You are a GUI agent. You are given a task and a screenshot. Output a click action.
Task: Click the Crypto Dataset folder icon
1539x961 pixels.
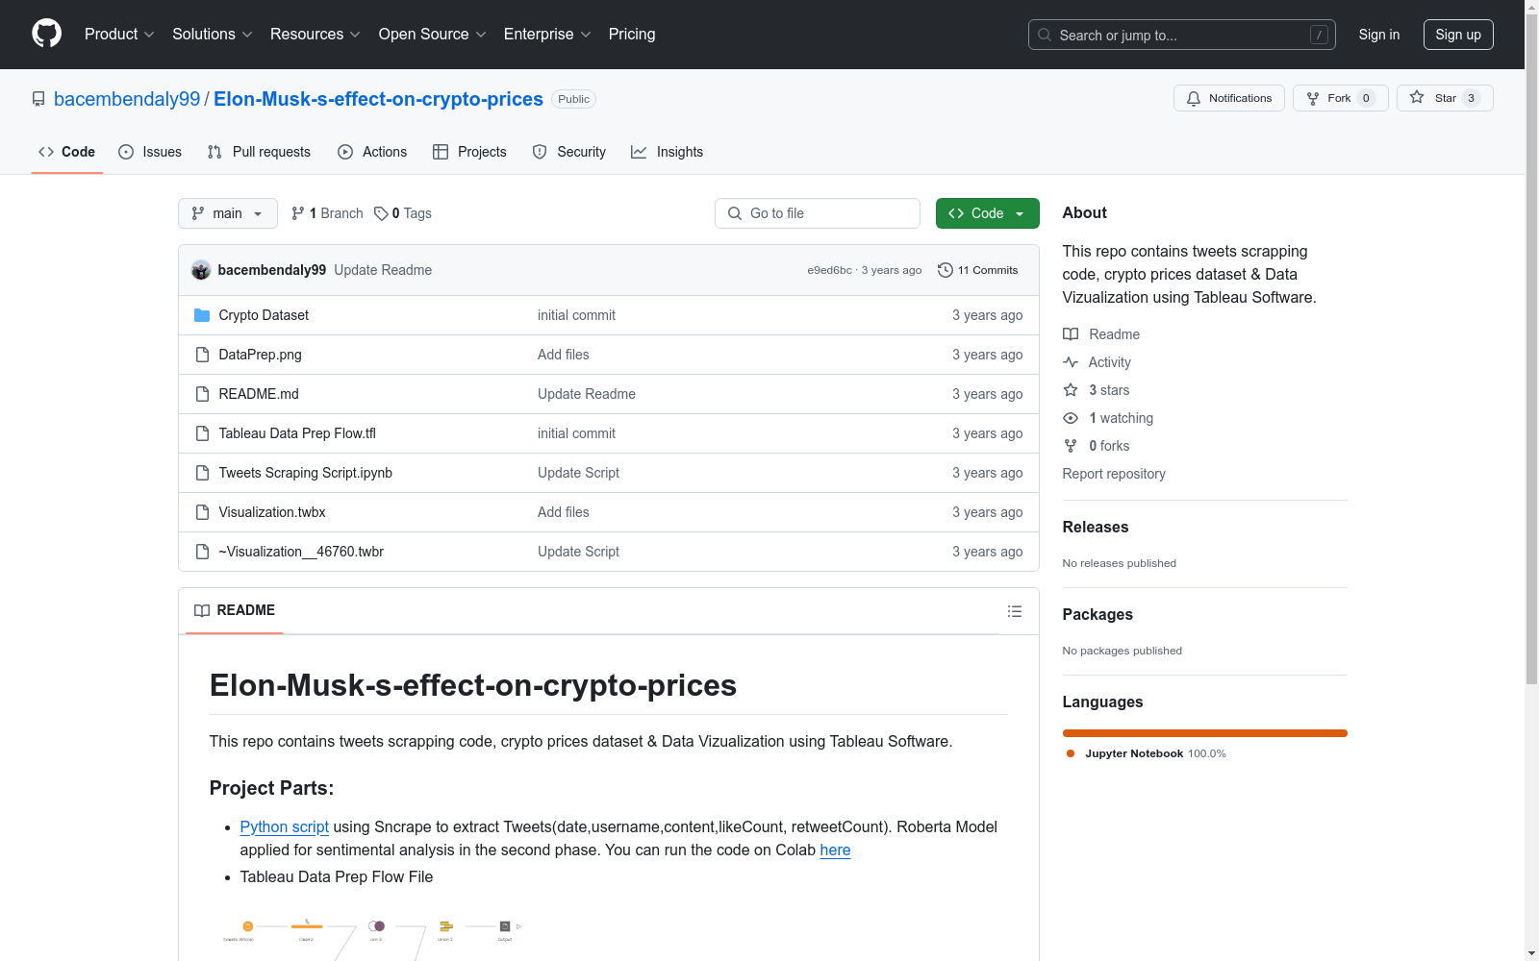pyautogui.click(x=202, y=315)
